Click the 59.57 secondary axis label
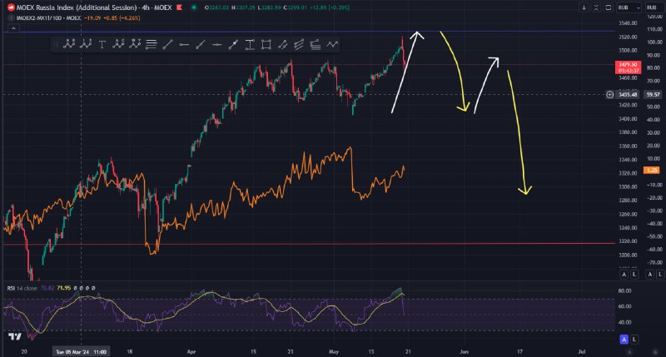 click(x=654, y=94)
